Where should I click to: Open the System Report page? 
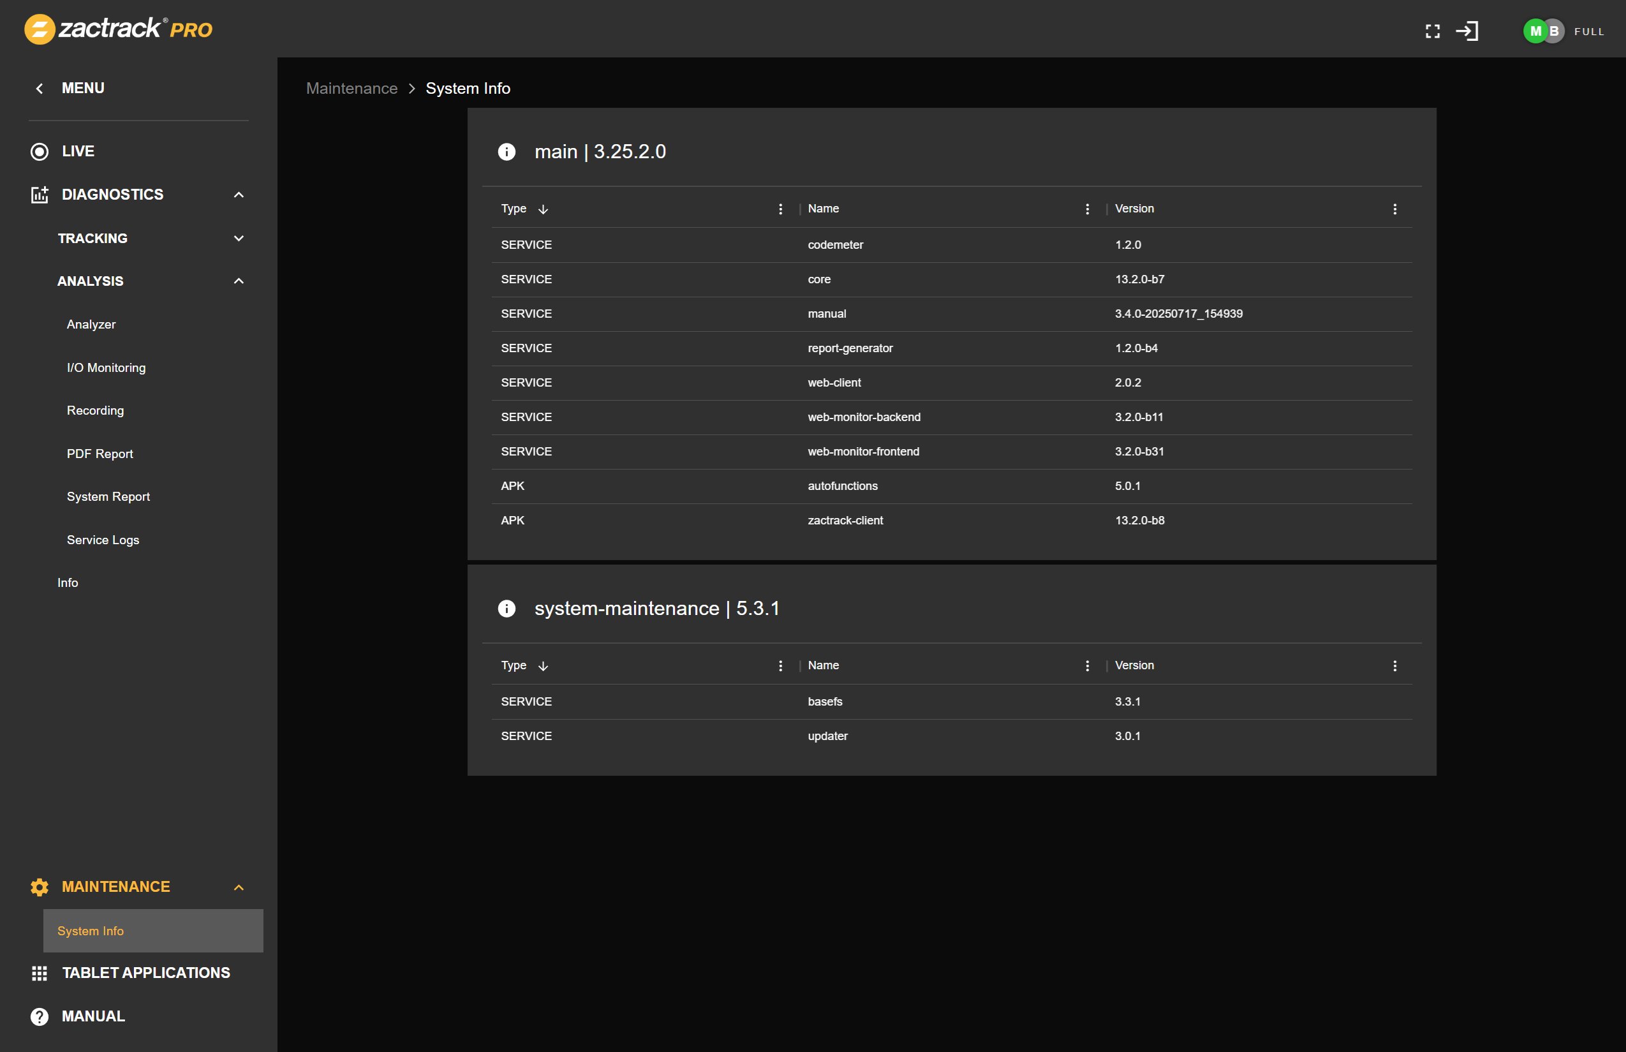(108, 496)
